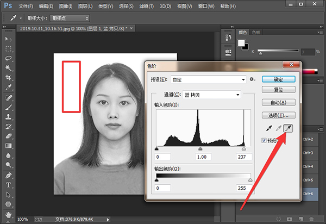Click the white input level slider handle
This screenshot has width=326, height=224.
244,148
